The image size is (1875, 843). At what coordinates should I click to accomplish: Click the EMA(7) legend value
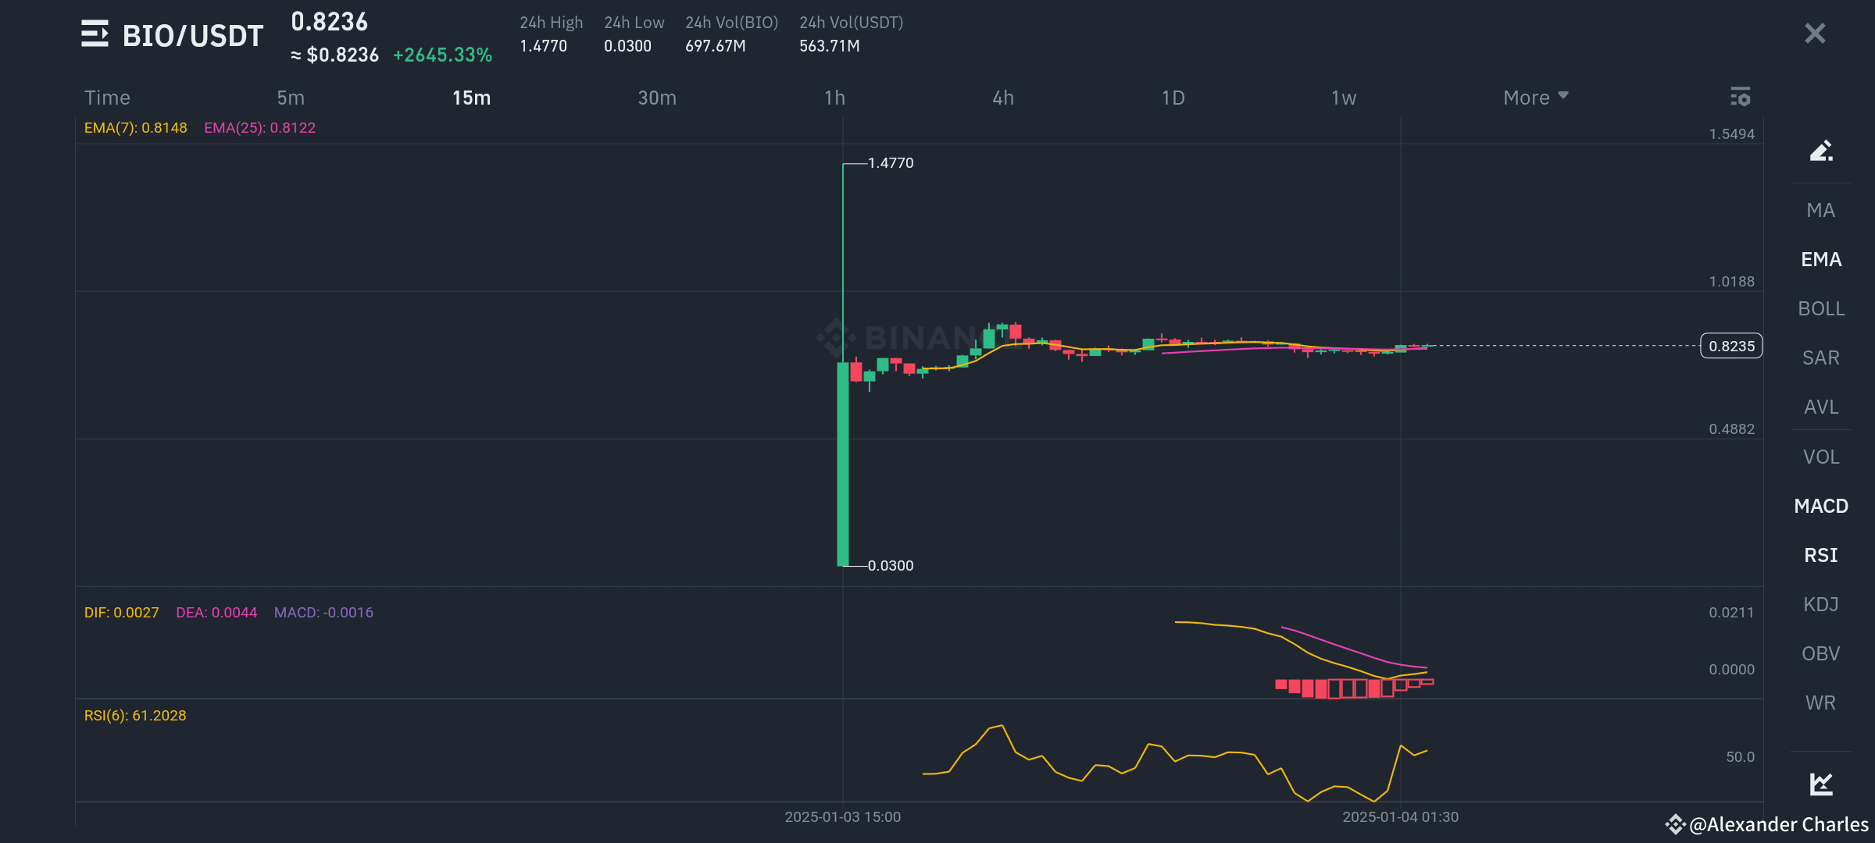pos(136,128)
